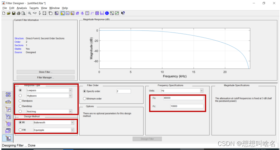The image size is (280, 150).
Task: Click the What's This help arrow icon
Action: 123,13
